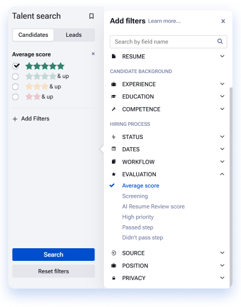Switch to the Leads tab
Screen dimensions: 241x307
tap(74, 35)
